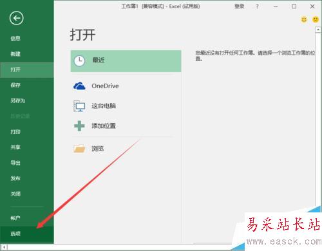Viewport: 322px width, 251px height.
Task: Choose the OneDrive location
Action: tap(105, 86)
